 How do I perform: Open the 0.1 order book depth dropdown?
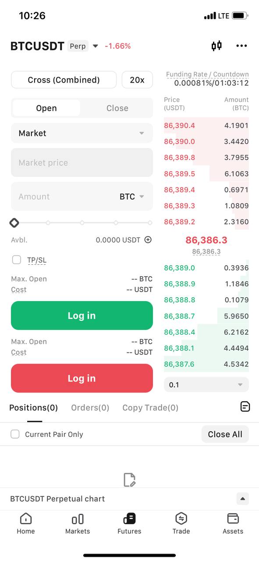206,385
